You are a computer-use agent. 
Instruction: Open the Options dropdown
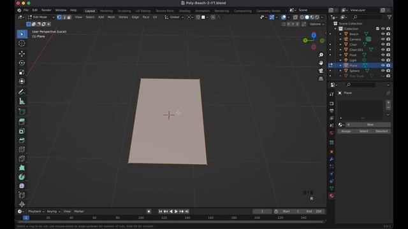tap(316, 24)
